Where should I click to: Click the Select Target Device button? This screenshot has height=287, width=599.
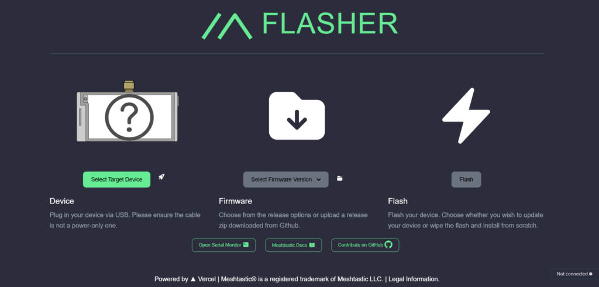tap(116, 179)
